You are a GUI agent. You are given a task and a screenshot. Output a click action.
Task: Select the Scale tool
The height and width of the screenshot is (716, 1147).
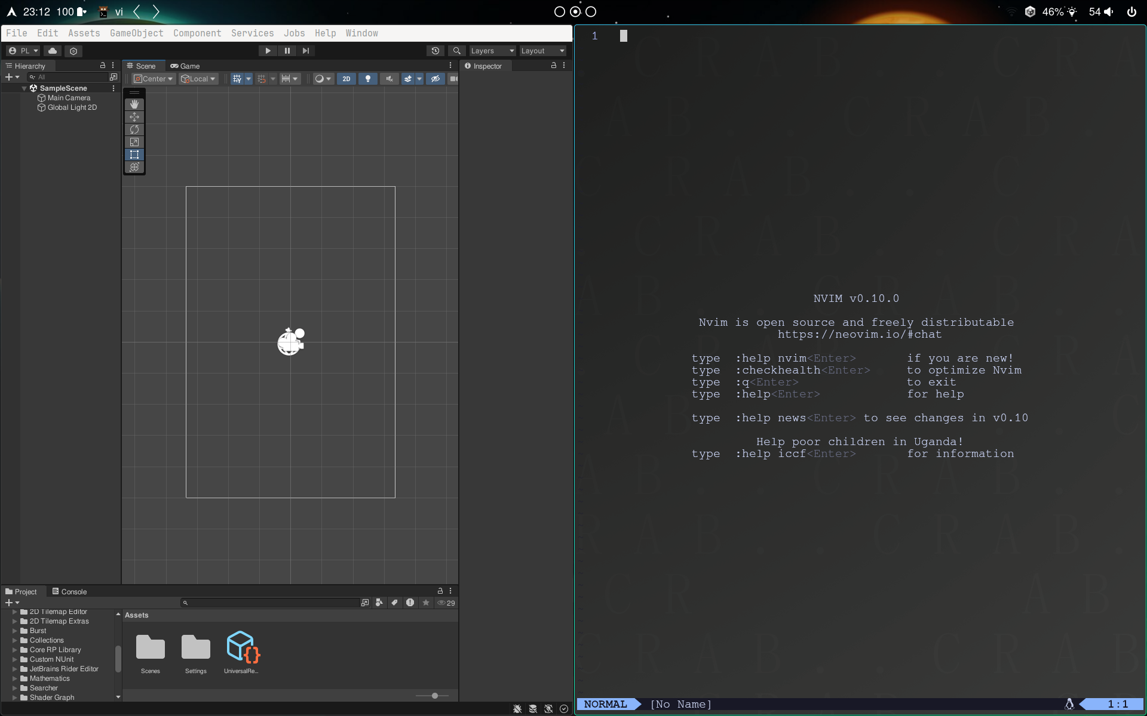134,142
